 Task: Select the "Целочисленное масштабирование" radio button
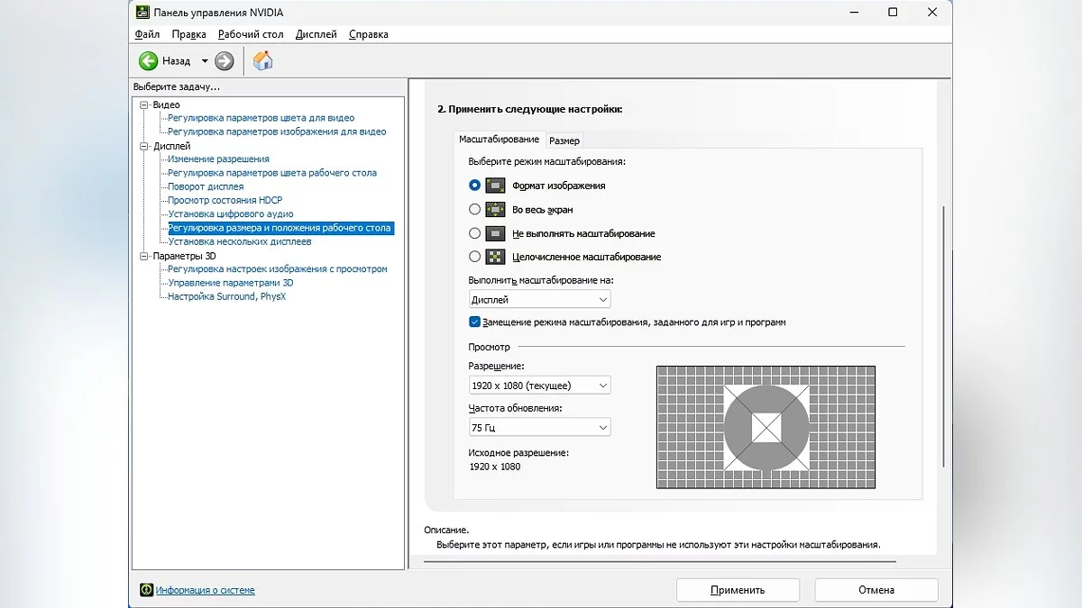tap(475, 257)
